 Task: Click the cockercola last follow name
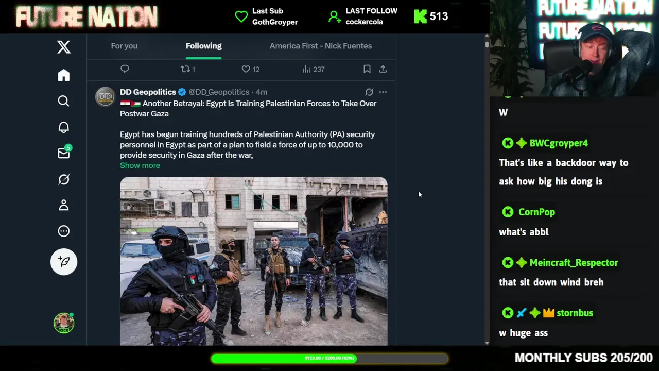tap(366, 22)
